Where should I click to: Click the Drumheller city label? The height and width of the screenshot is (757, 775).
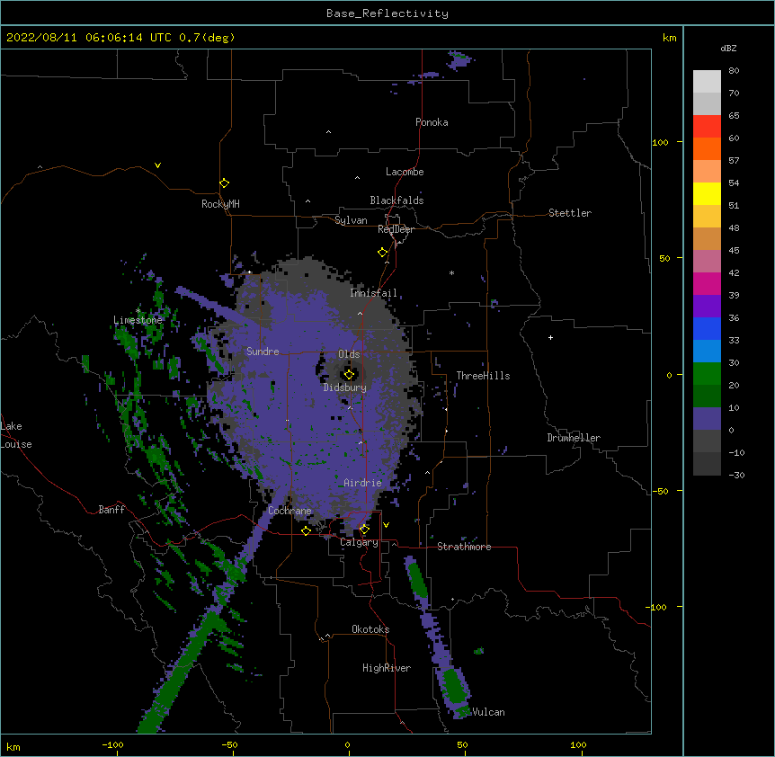[x=574, y=438]
